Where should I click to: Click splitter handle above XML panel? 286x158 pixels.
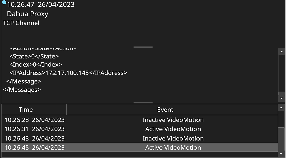[x=143, y=47]
